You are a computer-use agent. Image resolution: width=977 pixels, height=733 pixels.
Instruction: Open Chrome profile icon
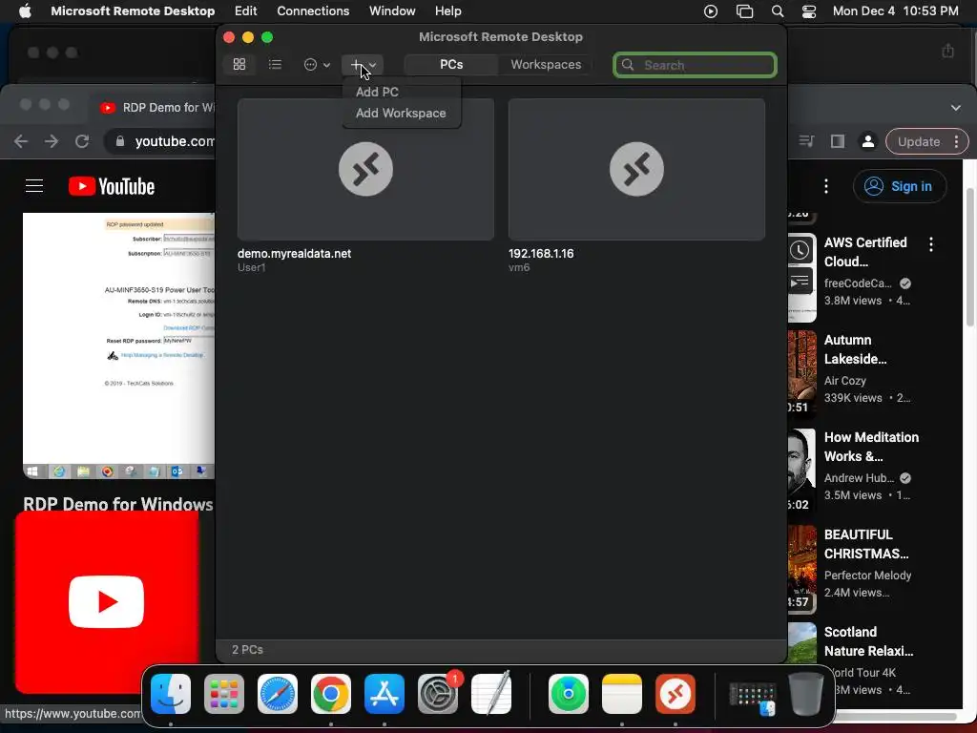[x=867, y=141]
